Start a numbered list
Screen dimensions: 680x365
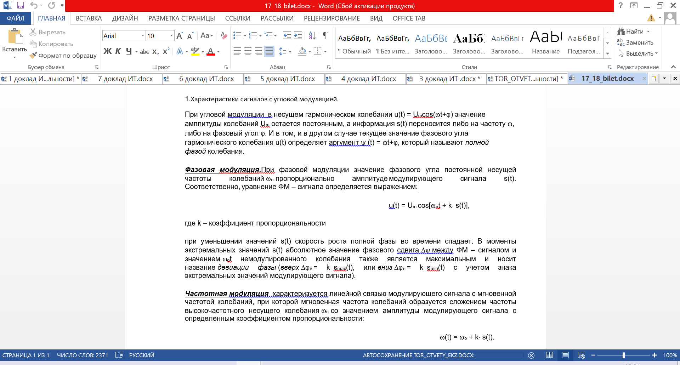253,35
